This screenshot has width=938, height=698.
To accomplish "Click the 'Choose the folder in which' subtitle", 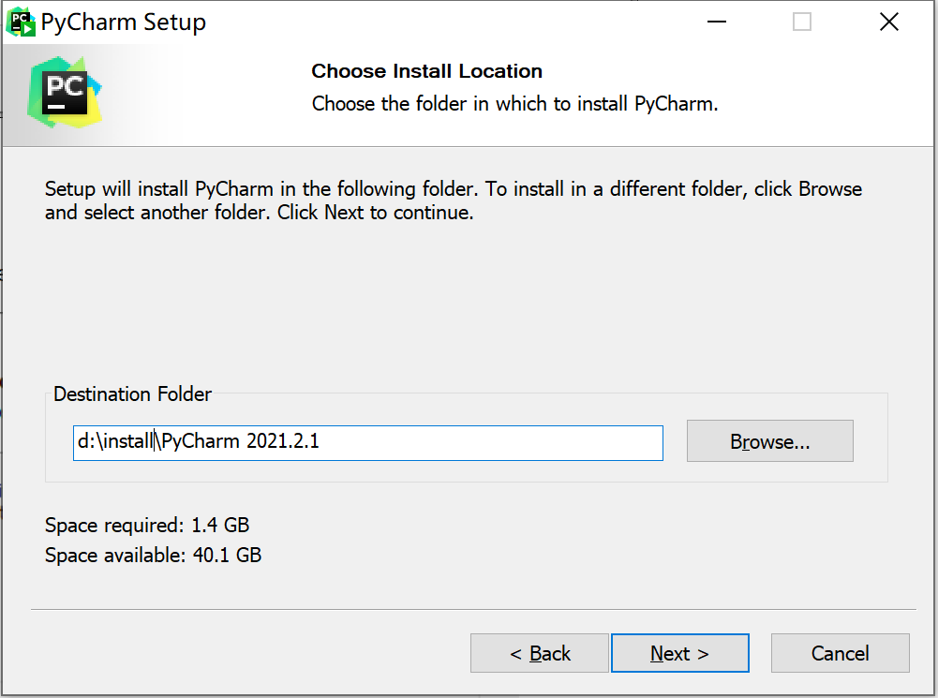I will pyautogui.click(x=514, y=103).
